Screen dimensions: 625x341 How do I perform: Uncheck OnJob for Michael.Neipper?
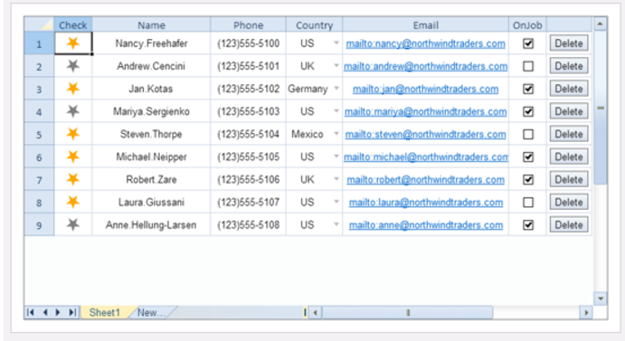click(x=528, y=157)
